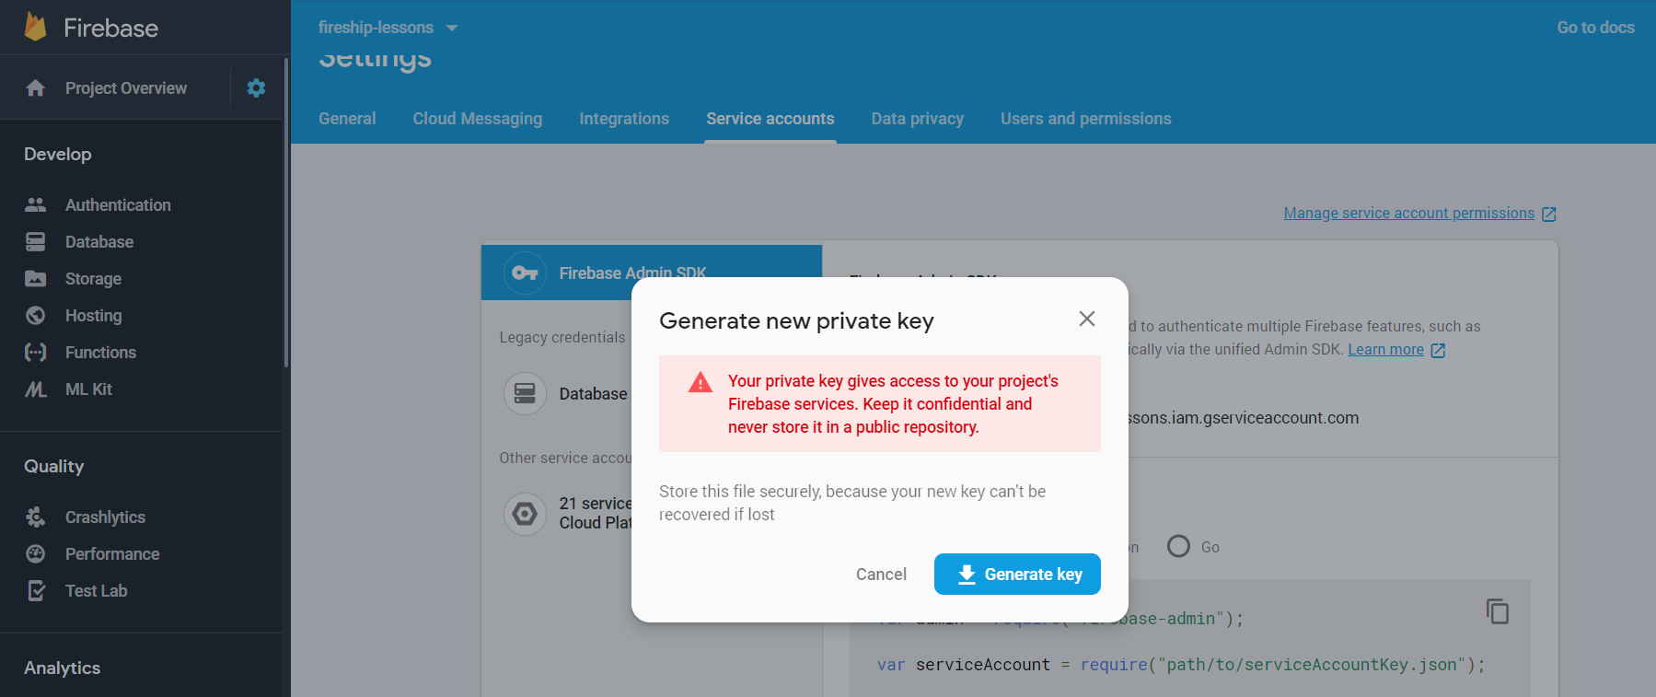Cancel the private key dialog

pyautogui.click(x=881, y=574)
